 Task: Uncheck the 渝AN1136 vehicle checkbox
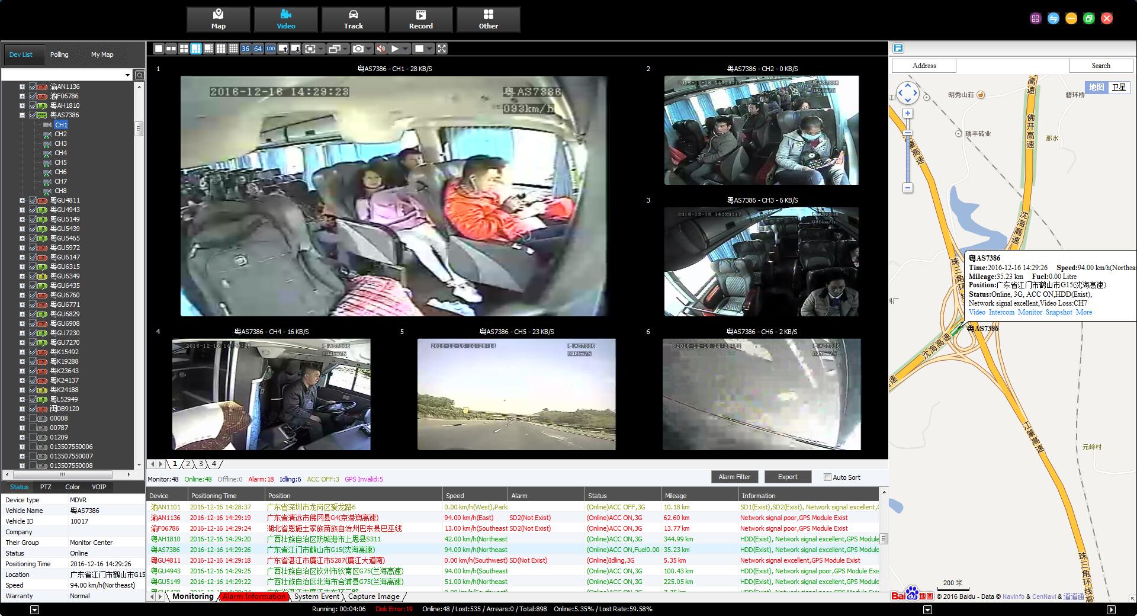pyautogui.click(x=33, y=86)
